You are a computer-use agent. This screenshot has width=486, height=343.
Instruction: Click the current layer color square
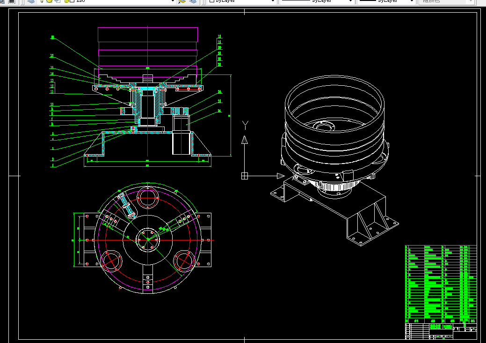pyautogui.click(x=72, y=1)
